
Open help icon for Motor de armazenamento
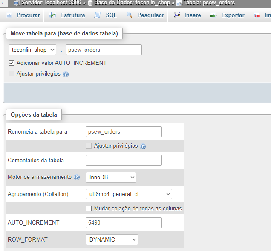77,177
